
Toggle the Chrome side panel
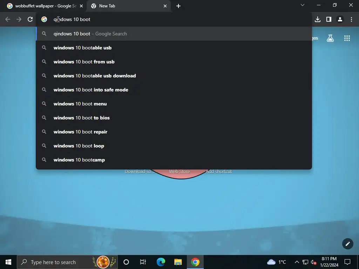click(329, 20)
